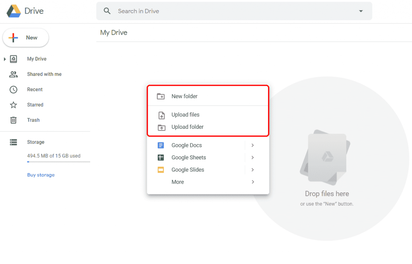Image resolution: width=412 pixels, height=264 pixels.
Task: Open Shared with me section
Action: click(44, 74)
